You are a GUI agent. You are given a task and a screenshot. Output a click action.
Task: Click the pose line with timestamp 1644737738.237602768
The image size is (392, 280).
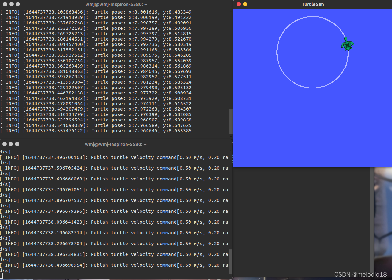click(x=96, y=23)
